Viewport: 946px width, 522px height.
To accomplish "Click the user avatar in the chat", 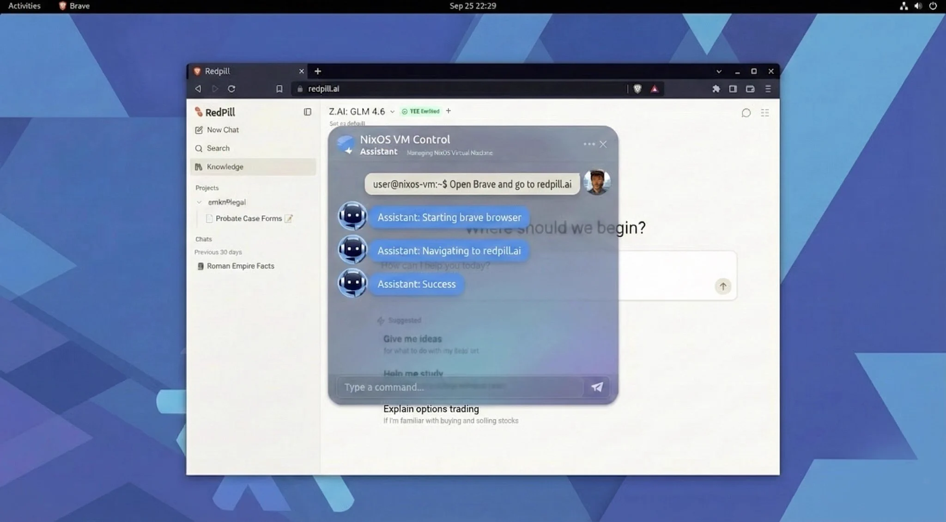I will click(597, 182).
